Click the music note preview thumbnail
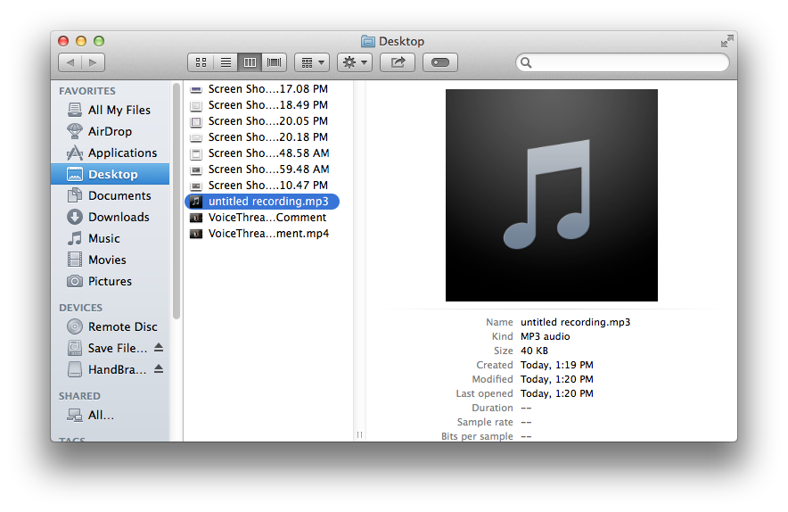The height and width of the screenshot is (512, 788). point(551,195)
